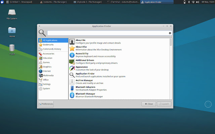Click the Games category icon
Viewport: 215px width, 134px height.
[x=41, y=63]
